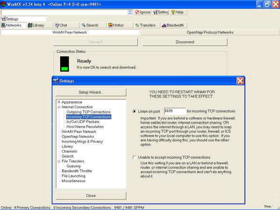Image resolution: width=280 pixels, height=210 pixels.
Task: Select Internet Connection in settings tree
Action: 77,107
